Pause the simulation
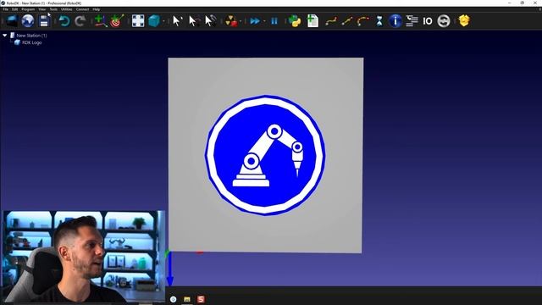Image resolution: width=542 pixels, height=305 pixels. coord(274,21)
